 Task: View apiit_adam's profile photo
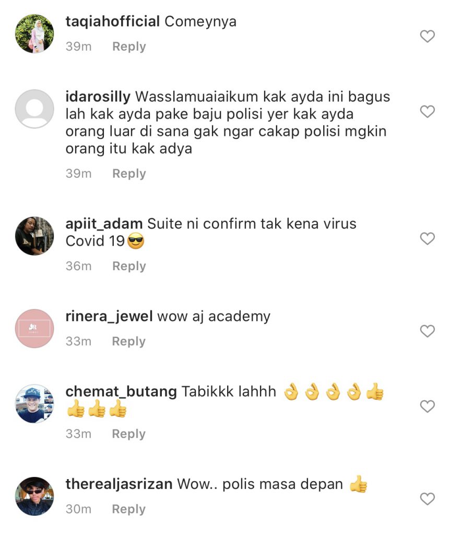point(34,236)
